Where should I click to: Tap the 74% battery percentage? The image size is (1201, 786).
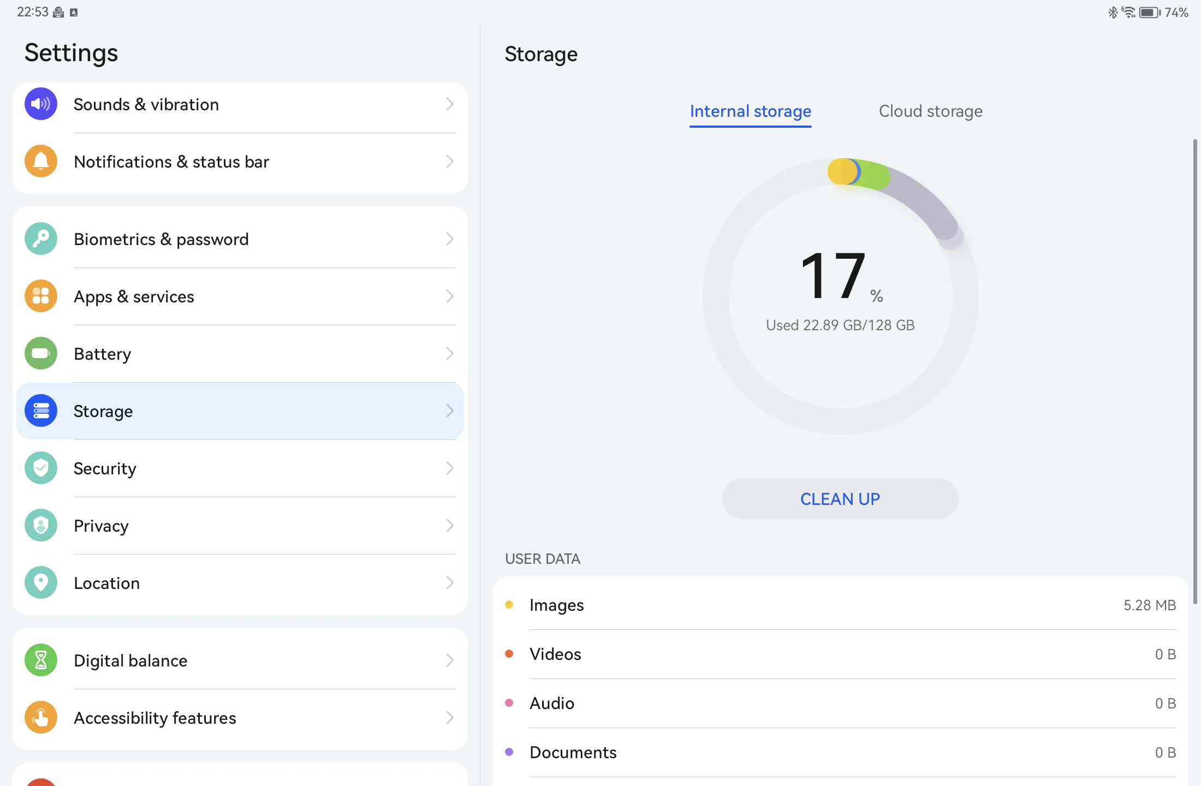point(1176,12)
